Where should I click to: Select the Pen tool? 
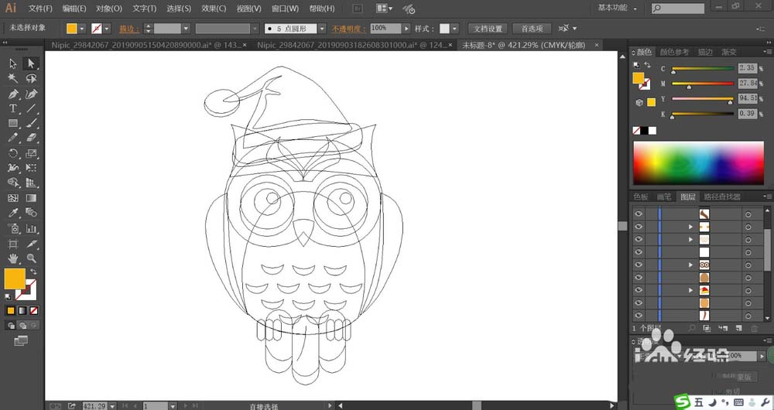(13, 94)
